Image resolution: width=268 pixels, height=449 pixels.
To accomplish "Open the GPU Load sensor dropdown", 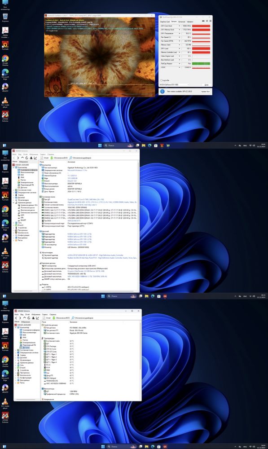I will 180,48.
